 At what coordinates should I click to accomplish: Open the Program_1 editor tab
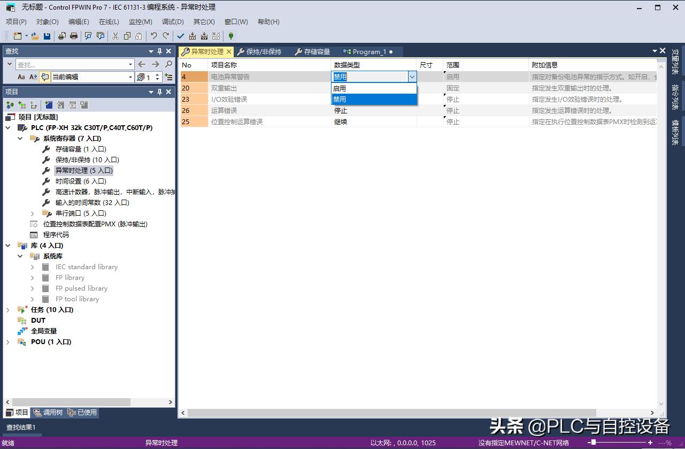coord(369,51)
